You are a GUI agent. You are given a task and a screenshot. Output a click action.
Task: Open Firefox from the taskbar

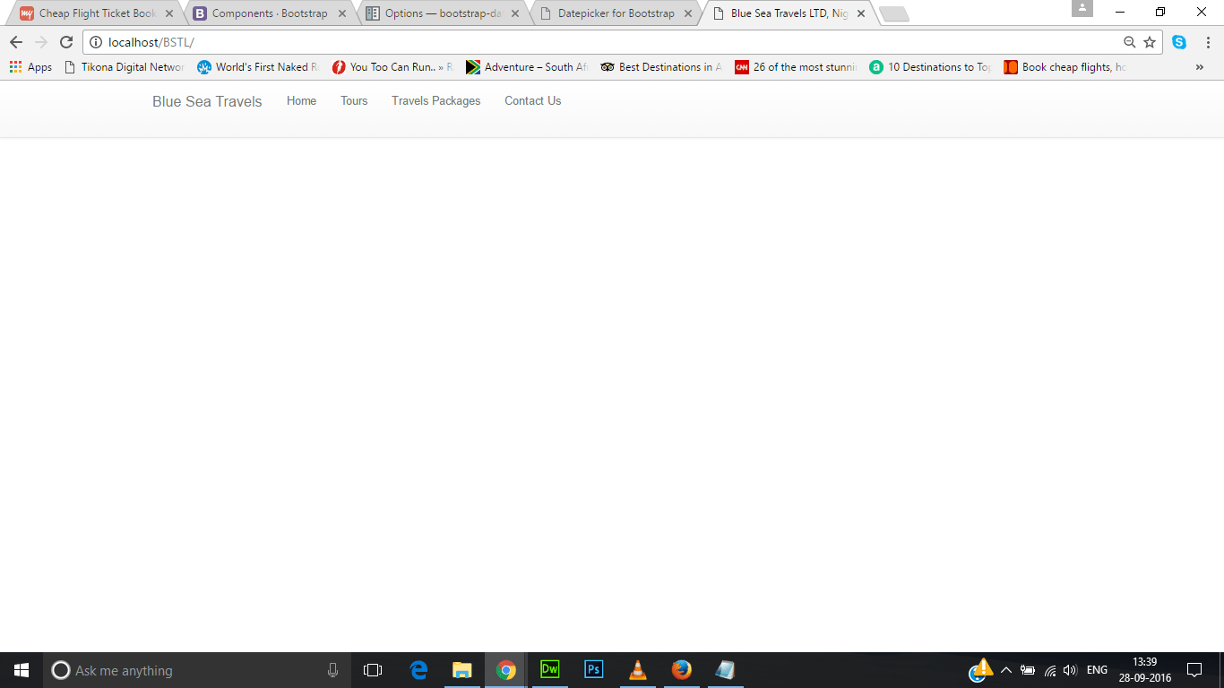682,670
